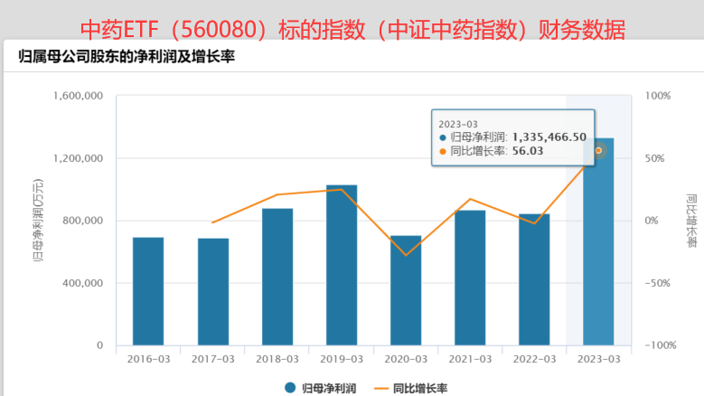Image resolution: width=704 pixels, height=396 pixels.
Task: Select the 2022-03 net profit bar
Action: 534,279
